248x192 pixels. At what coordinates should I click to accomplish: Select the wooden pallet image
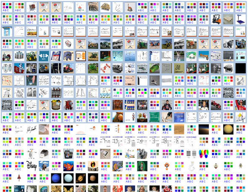pos(228,19)
